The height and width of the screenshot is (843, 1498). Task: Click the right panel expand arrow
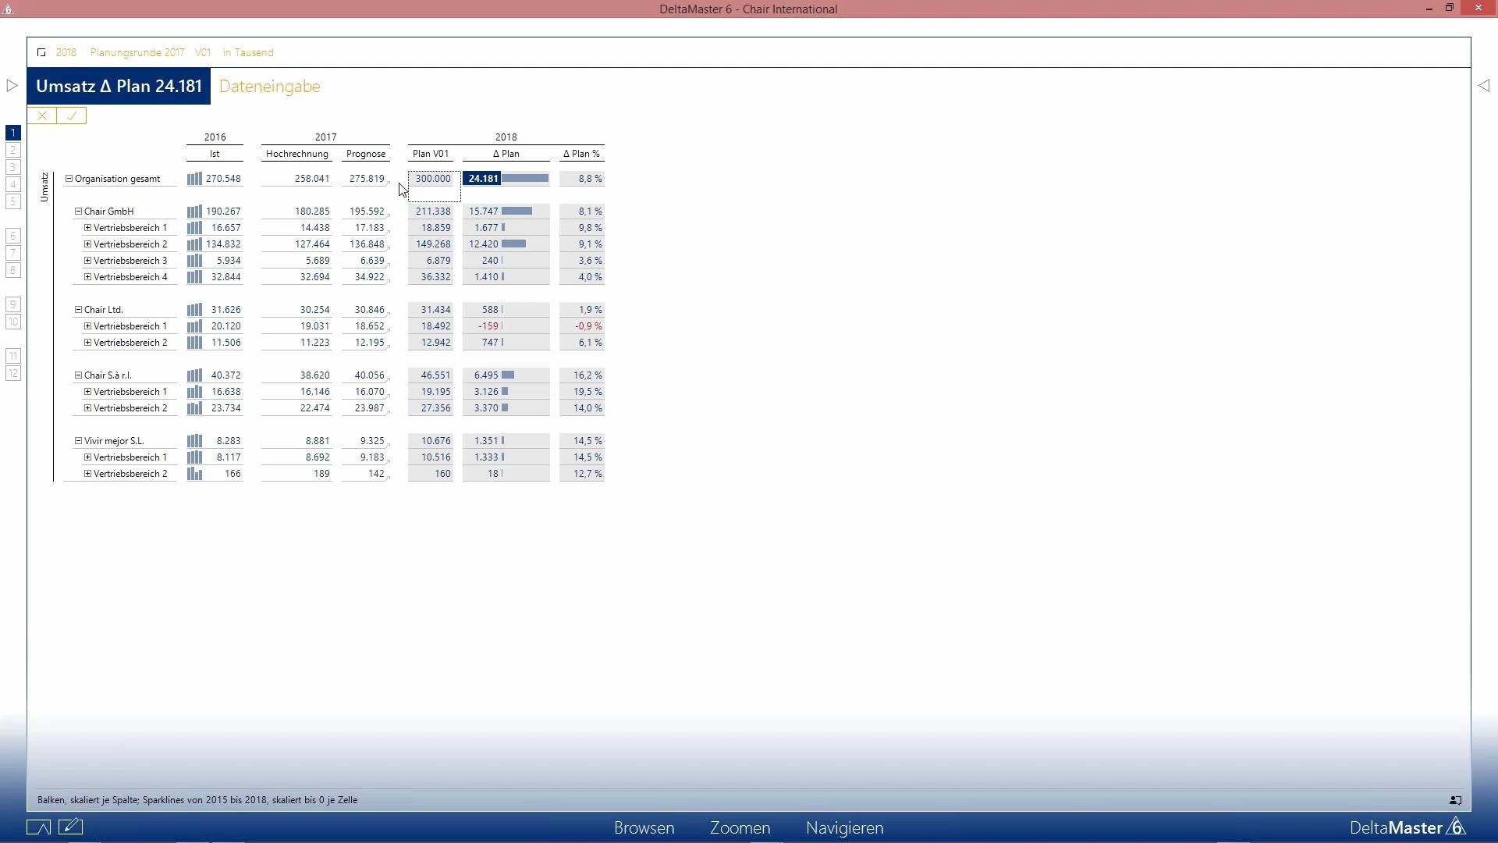(x=1483, y=86)
